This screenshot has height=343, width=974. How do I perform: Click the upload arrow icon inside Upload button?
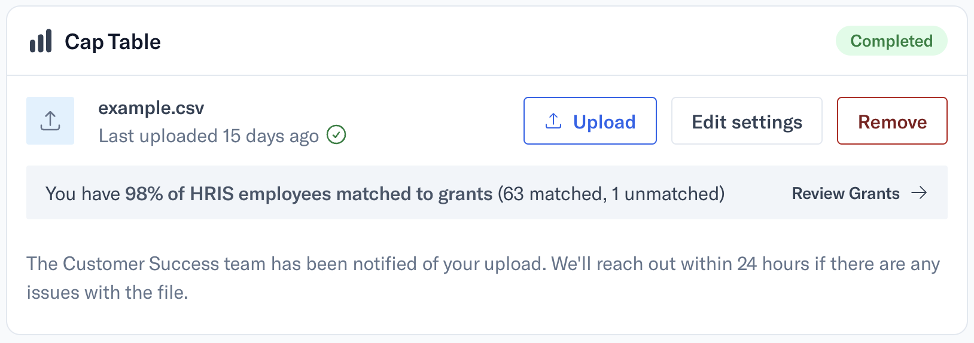pyautogui.click(x=553, y=121)
